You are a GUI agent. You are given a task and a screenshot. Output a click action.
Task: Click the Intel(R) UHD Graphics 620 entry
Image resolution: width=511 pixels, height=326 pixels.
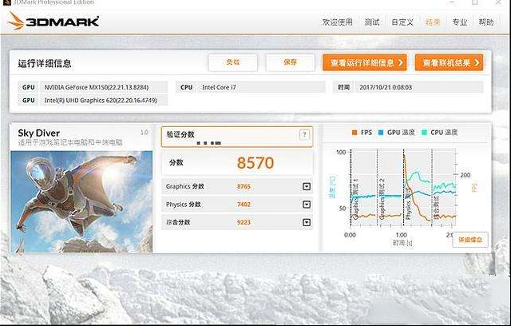pos(103,101)
